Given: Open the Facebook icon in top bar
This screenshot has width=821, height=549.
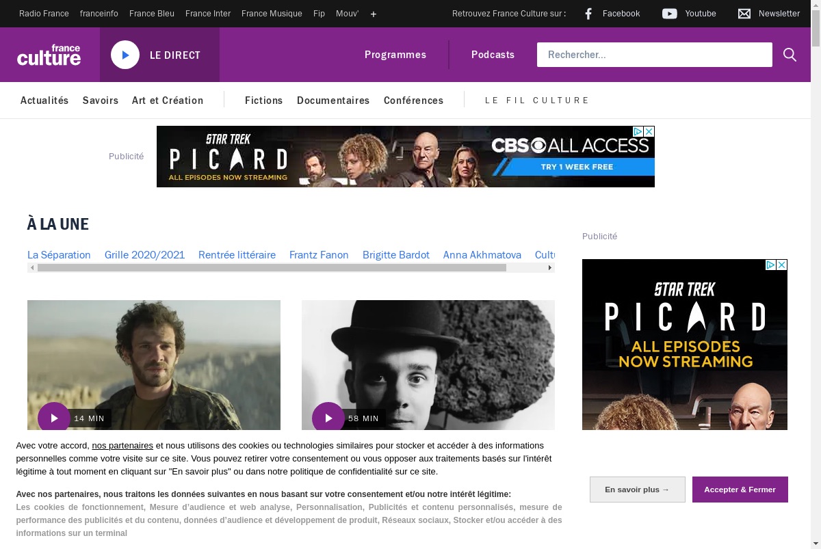Looking at the screenshot, I should click(588, 14).
